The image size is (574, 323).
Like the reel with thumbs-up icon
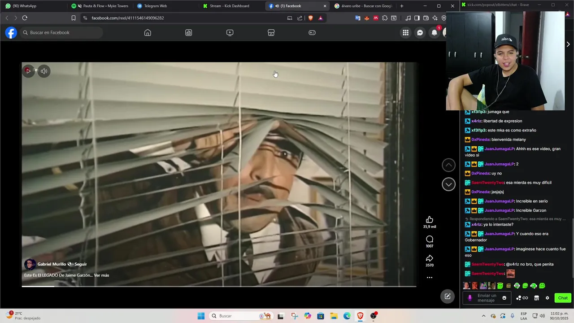[x=430, y=219]
